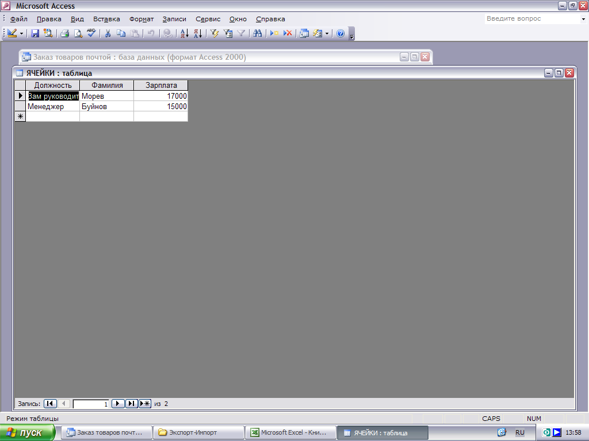Toggle the Apply Filter funnel icon
Screen dimensions: 589x441
pyautogui.click(x=241, y=33)
